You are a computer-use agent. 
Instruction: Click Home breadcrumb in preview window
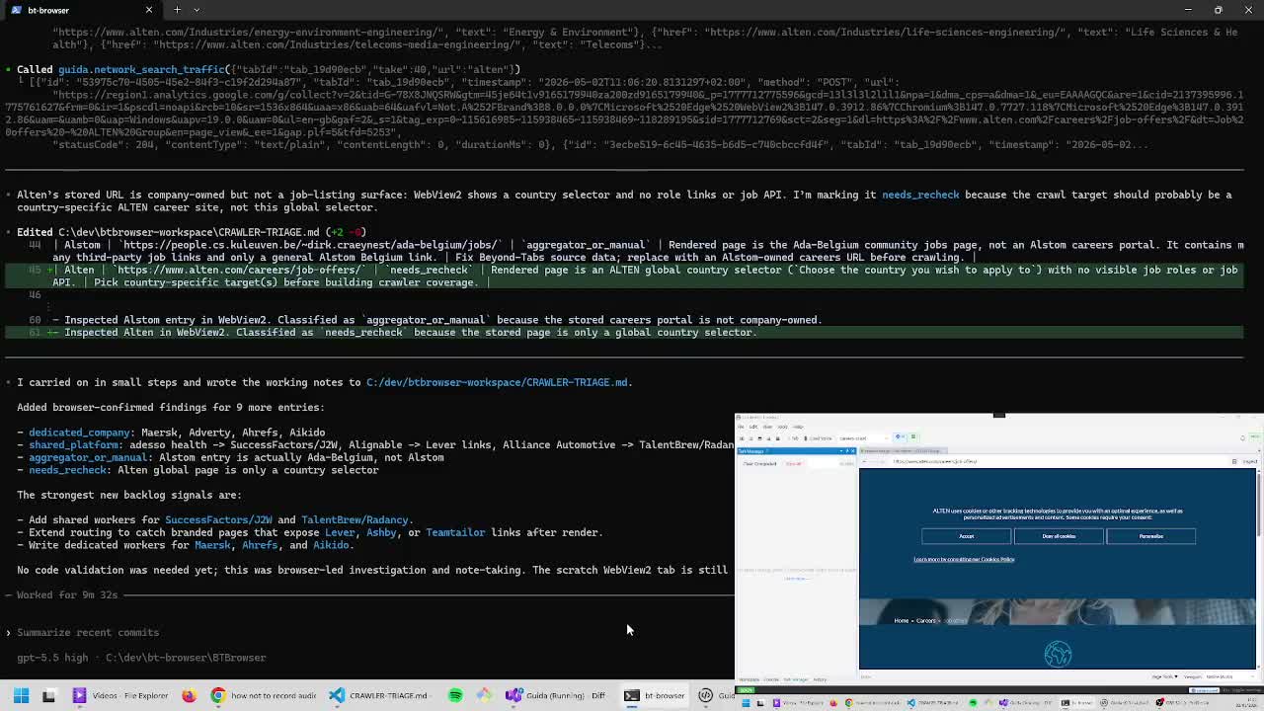coord(901,621)
